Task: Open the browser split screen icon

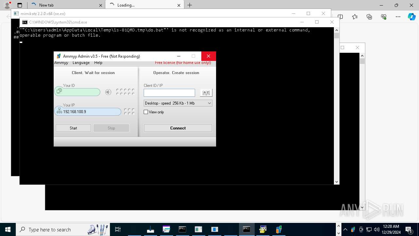Action: pos(340,17)
